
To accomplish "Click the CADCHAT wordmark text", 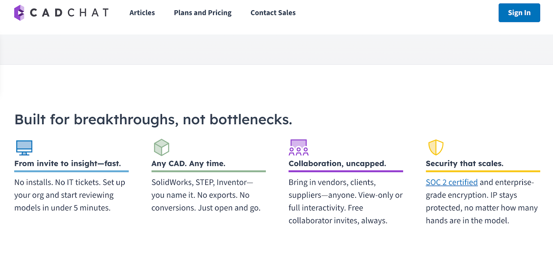I will point(68,13).
